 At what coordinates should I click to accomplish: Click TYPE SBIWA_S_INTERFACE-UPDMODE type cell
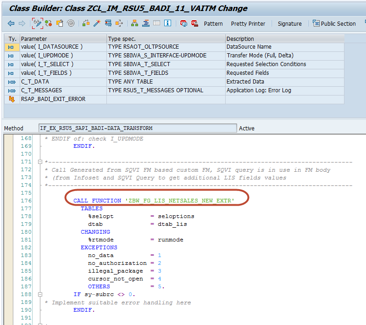click(x=166, y=56)
